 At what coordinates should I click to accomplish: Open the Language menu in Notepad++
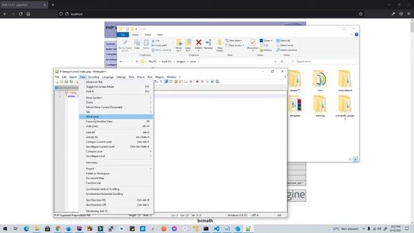(108, 77)
